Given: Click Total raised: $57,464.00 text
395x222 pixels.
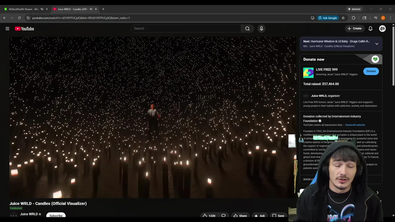Looking at the screenshot, I should [321, 84].
